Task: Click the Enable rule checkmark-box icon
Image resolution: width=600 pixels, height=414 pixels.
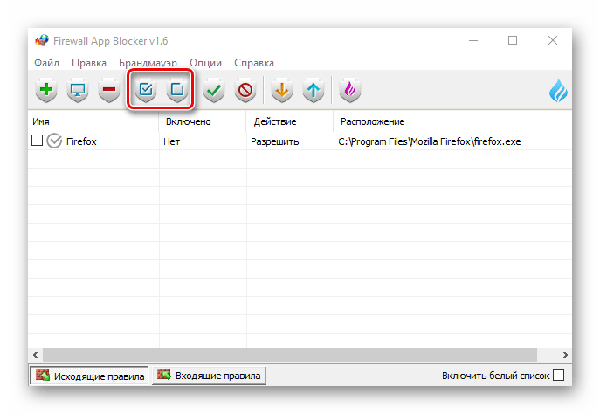Action: (x=146, y=91)
